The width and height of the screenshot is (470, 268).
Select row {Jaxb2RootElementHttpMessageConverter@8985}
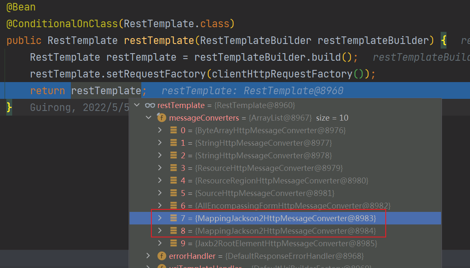tap(285, 243)
